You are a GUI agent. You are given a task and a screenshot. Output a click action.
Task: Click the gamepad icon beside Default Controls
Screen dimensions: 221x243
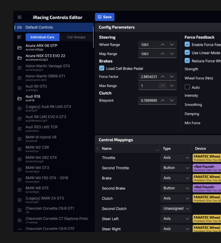click(19, 27)
